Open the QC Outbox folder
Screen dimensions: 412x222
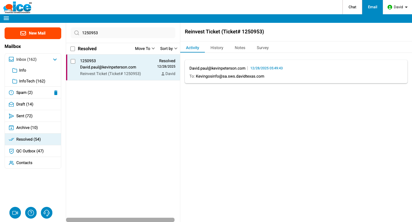tap(30, 151)
